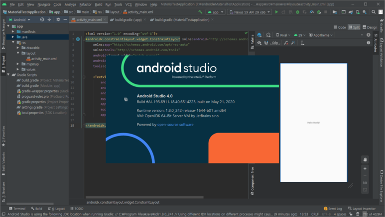Copy build info icon in About dialog
385x217 pixels.
126,99
